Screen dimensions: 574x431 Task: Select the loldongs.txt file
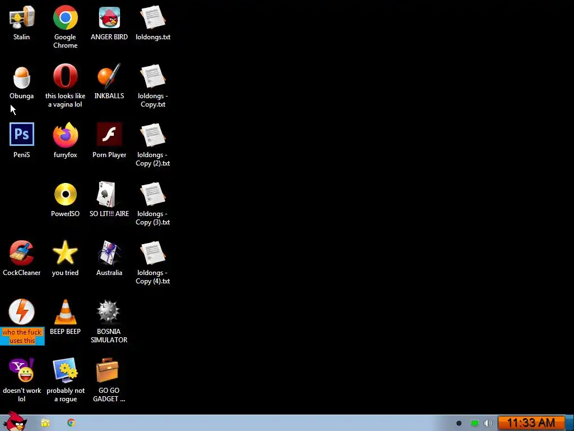pos(153,17)
